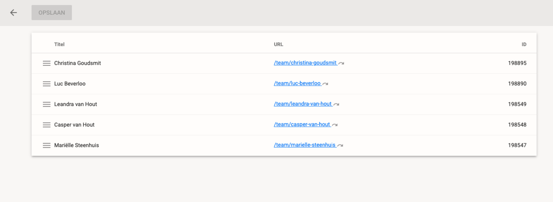Click the drag handle for Mariëlle Steenhuis
This screenshot has height=202, width=553.
coord(47,145)
